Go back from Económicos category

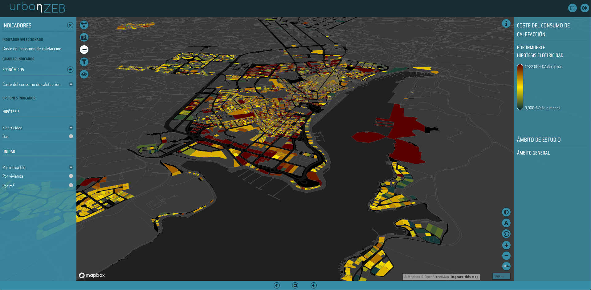[70, 70]
